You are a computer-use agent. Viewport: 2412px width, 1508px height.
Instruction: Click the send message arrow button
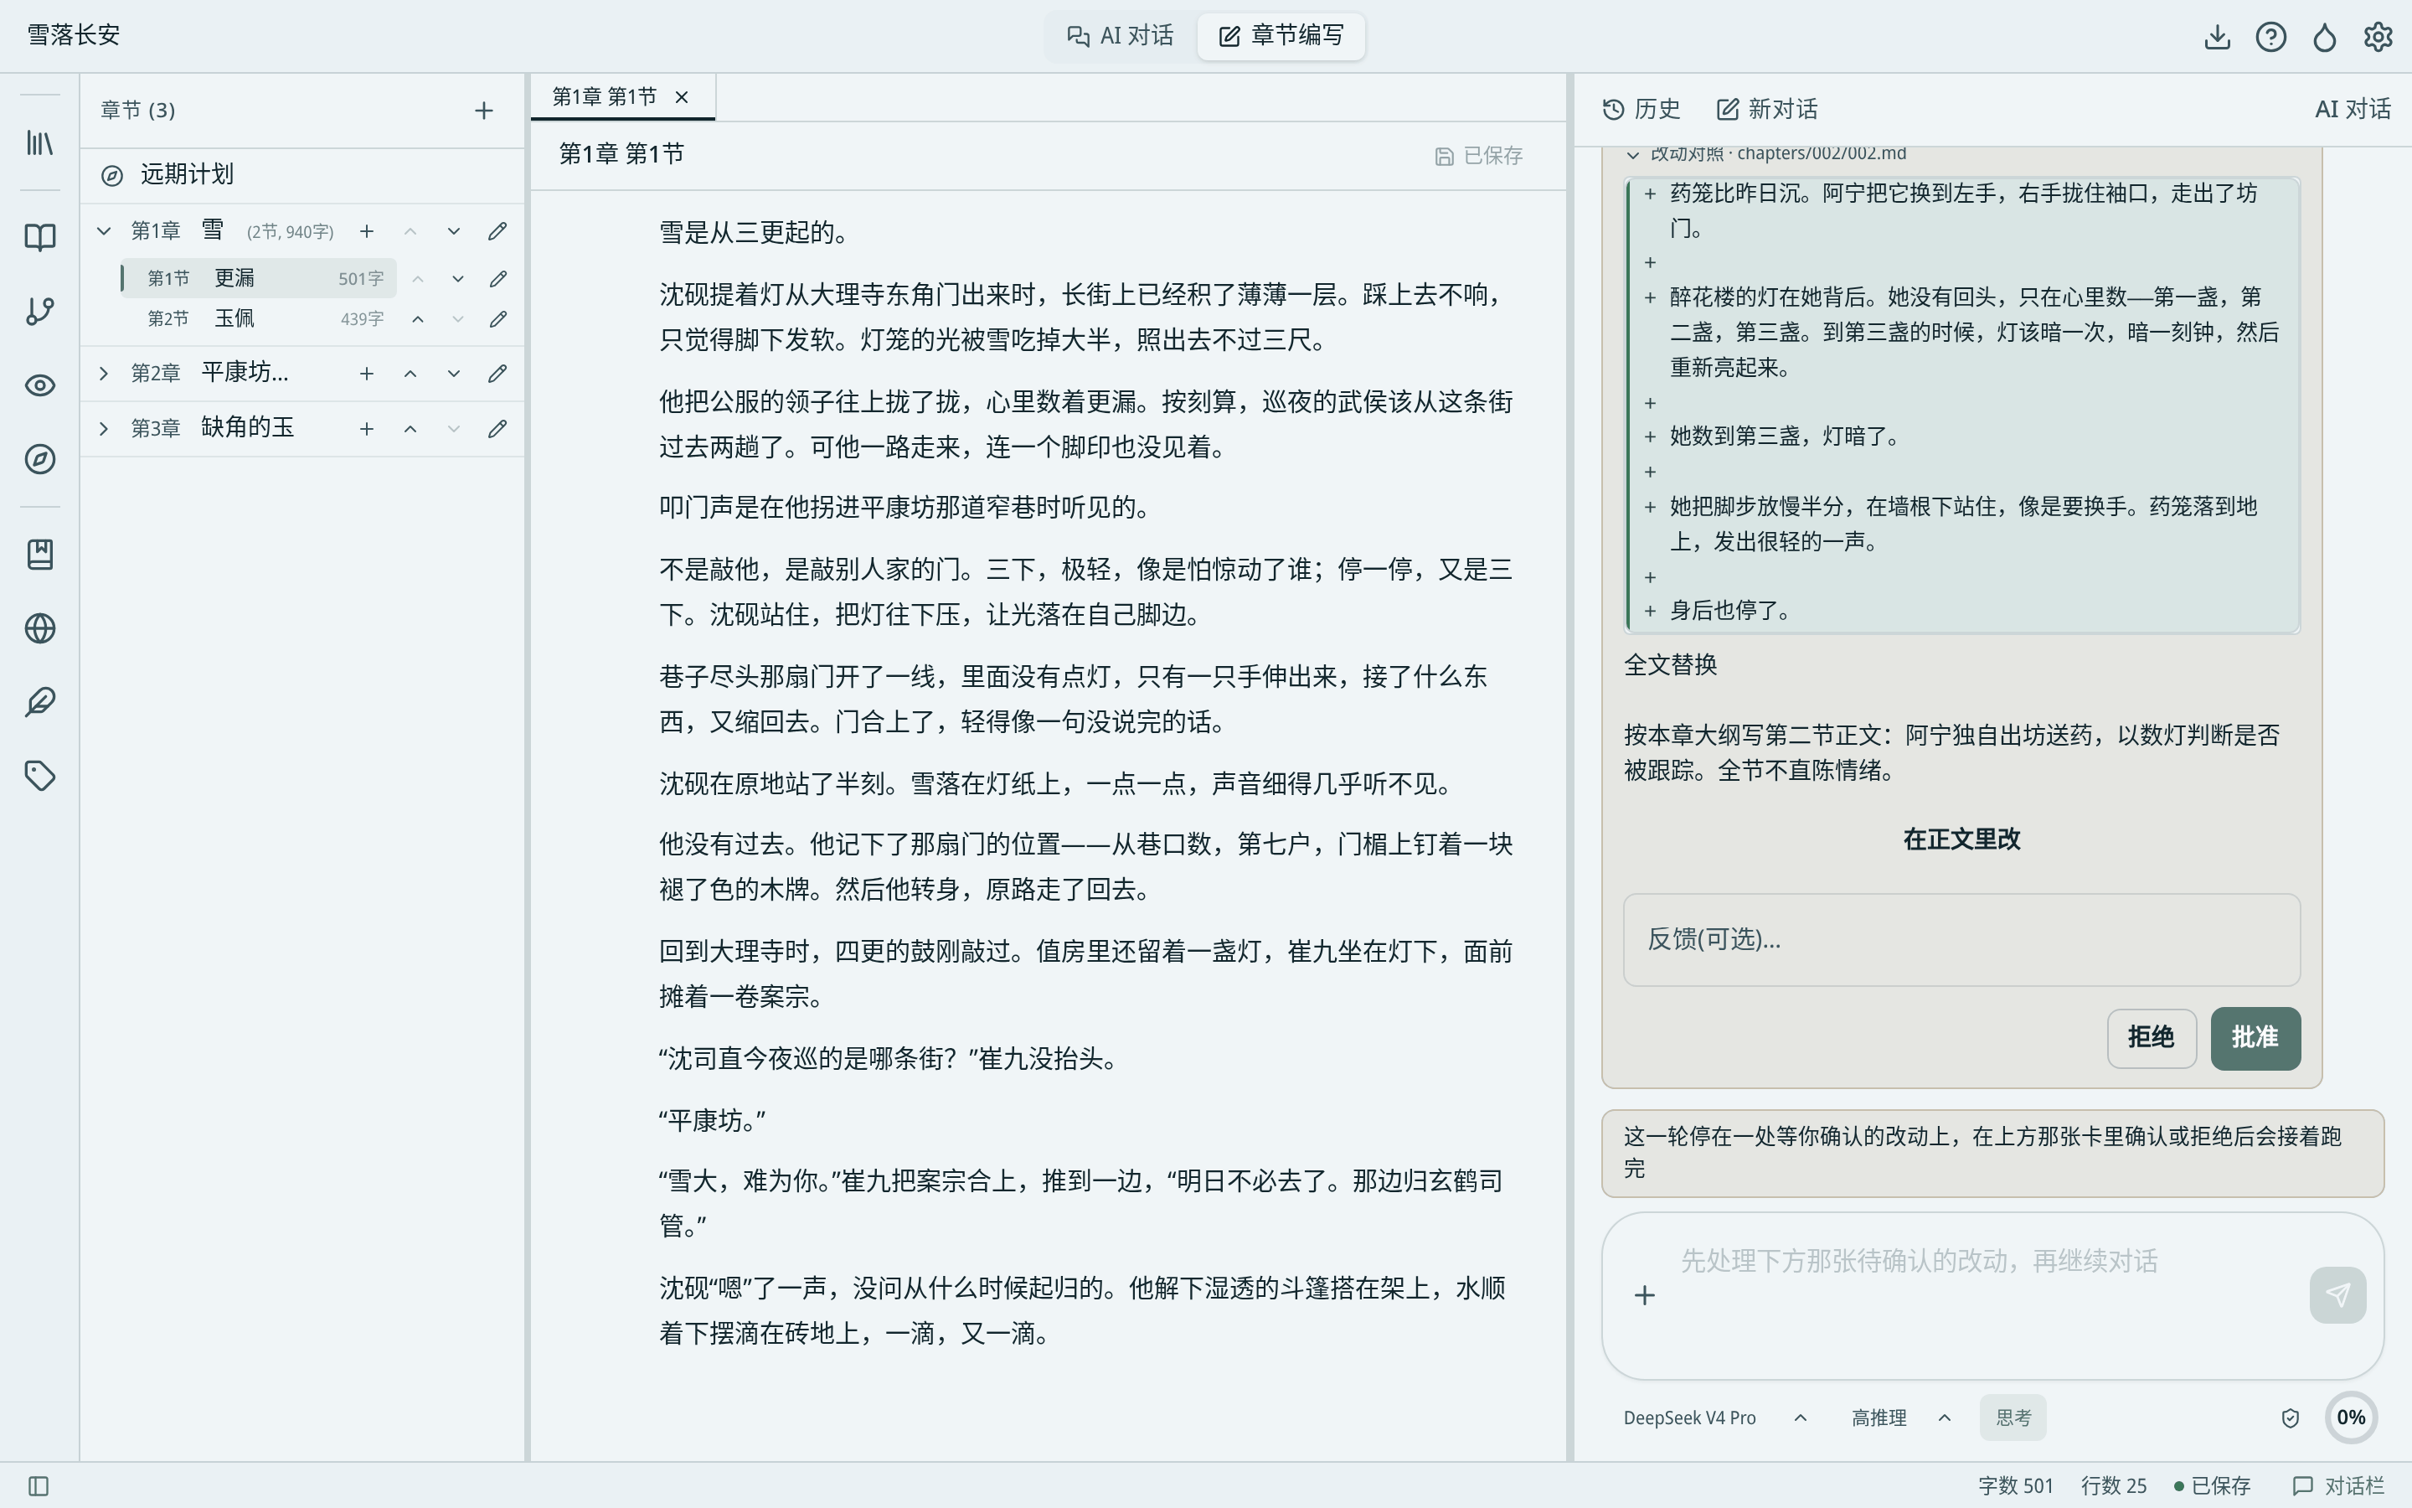(x=2337, y=1294)
